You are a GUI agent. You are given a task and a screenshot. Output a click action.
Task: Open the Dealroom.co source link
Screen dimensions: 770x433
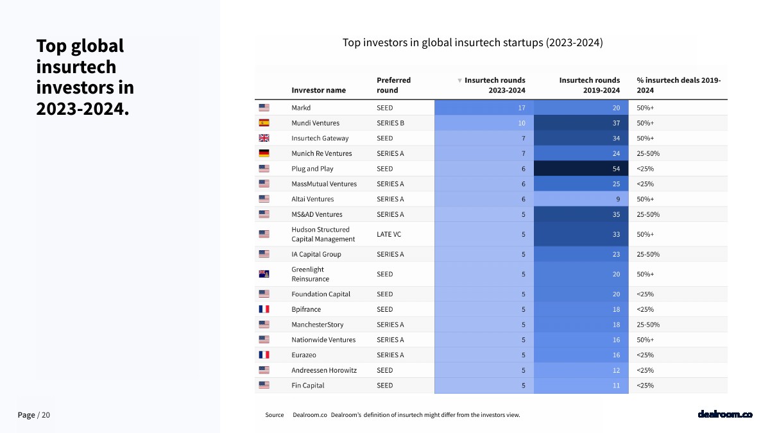(310, 415)
